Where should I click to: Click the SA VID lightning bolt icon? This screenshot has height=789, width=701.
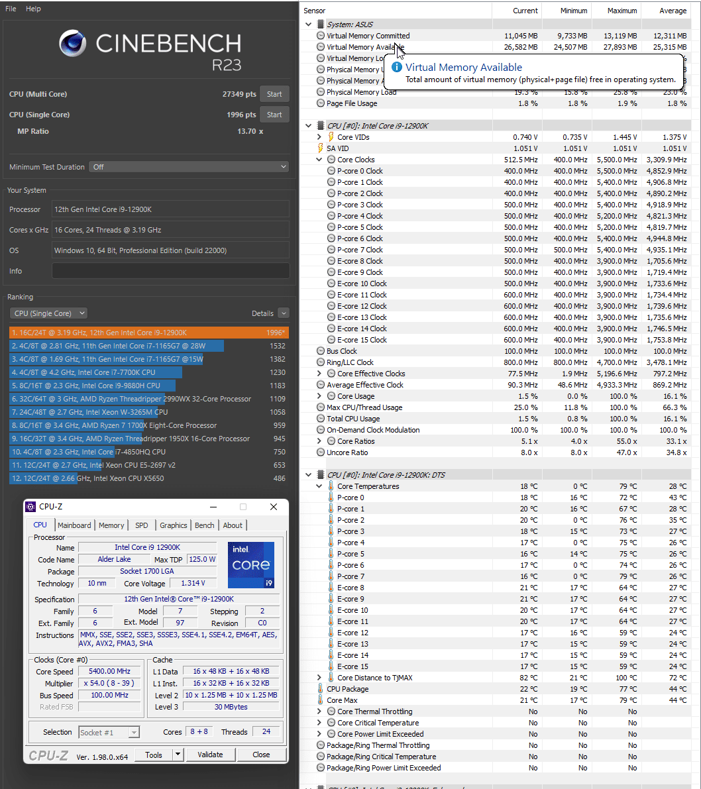321,148
